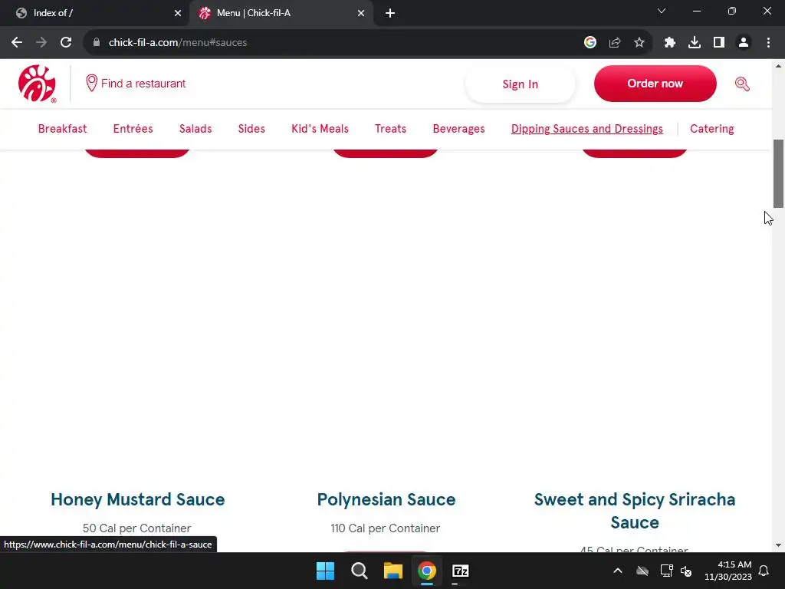Open Find a restaurant link
Image resolution: width=785 pixels, height=589 pixels.
136,84
